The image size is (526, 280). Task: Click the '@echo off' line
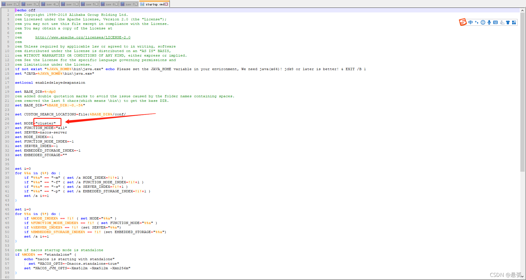(25, 10)
